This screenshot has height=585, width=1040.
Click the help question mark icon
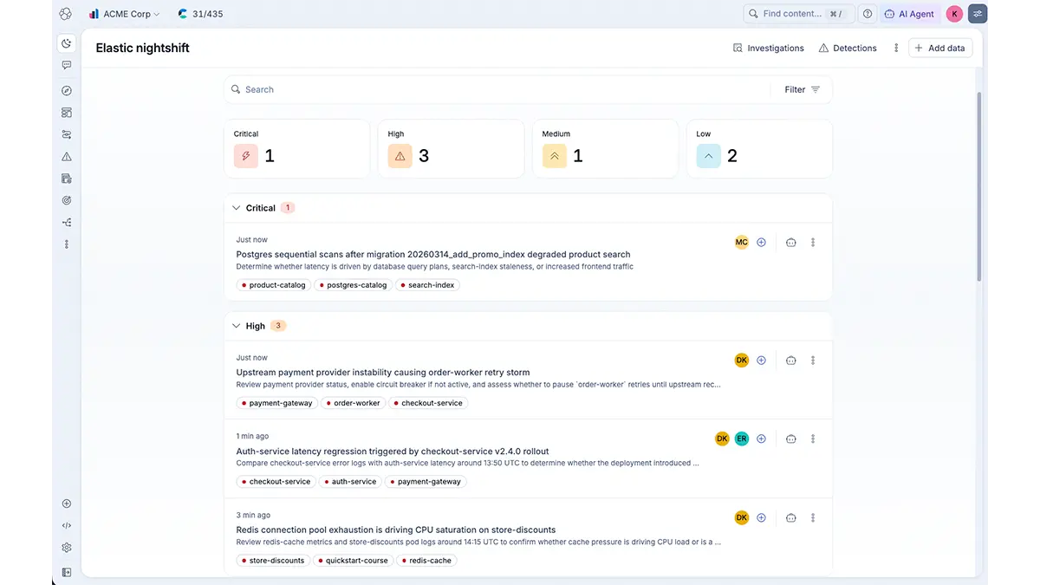pyautogui.click(x=868, y=14)
